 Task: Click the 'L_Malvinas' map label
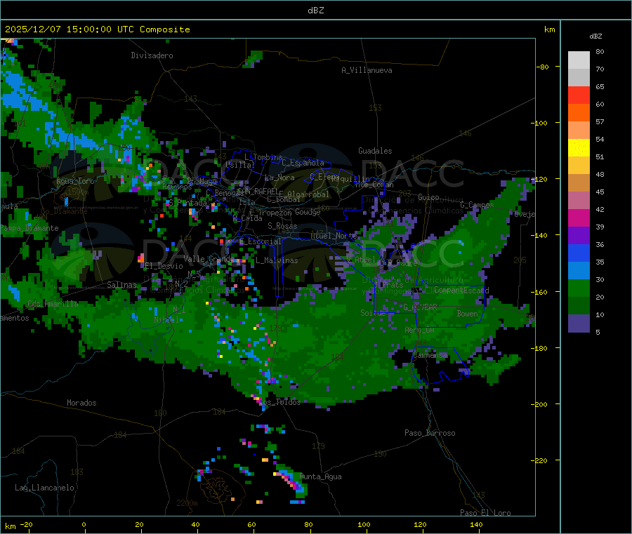point(277,260)
